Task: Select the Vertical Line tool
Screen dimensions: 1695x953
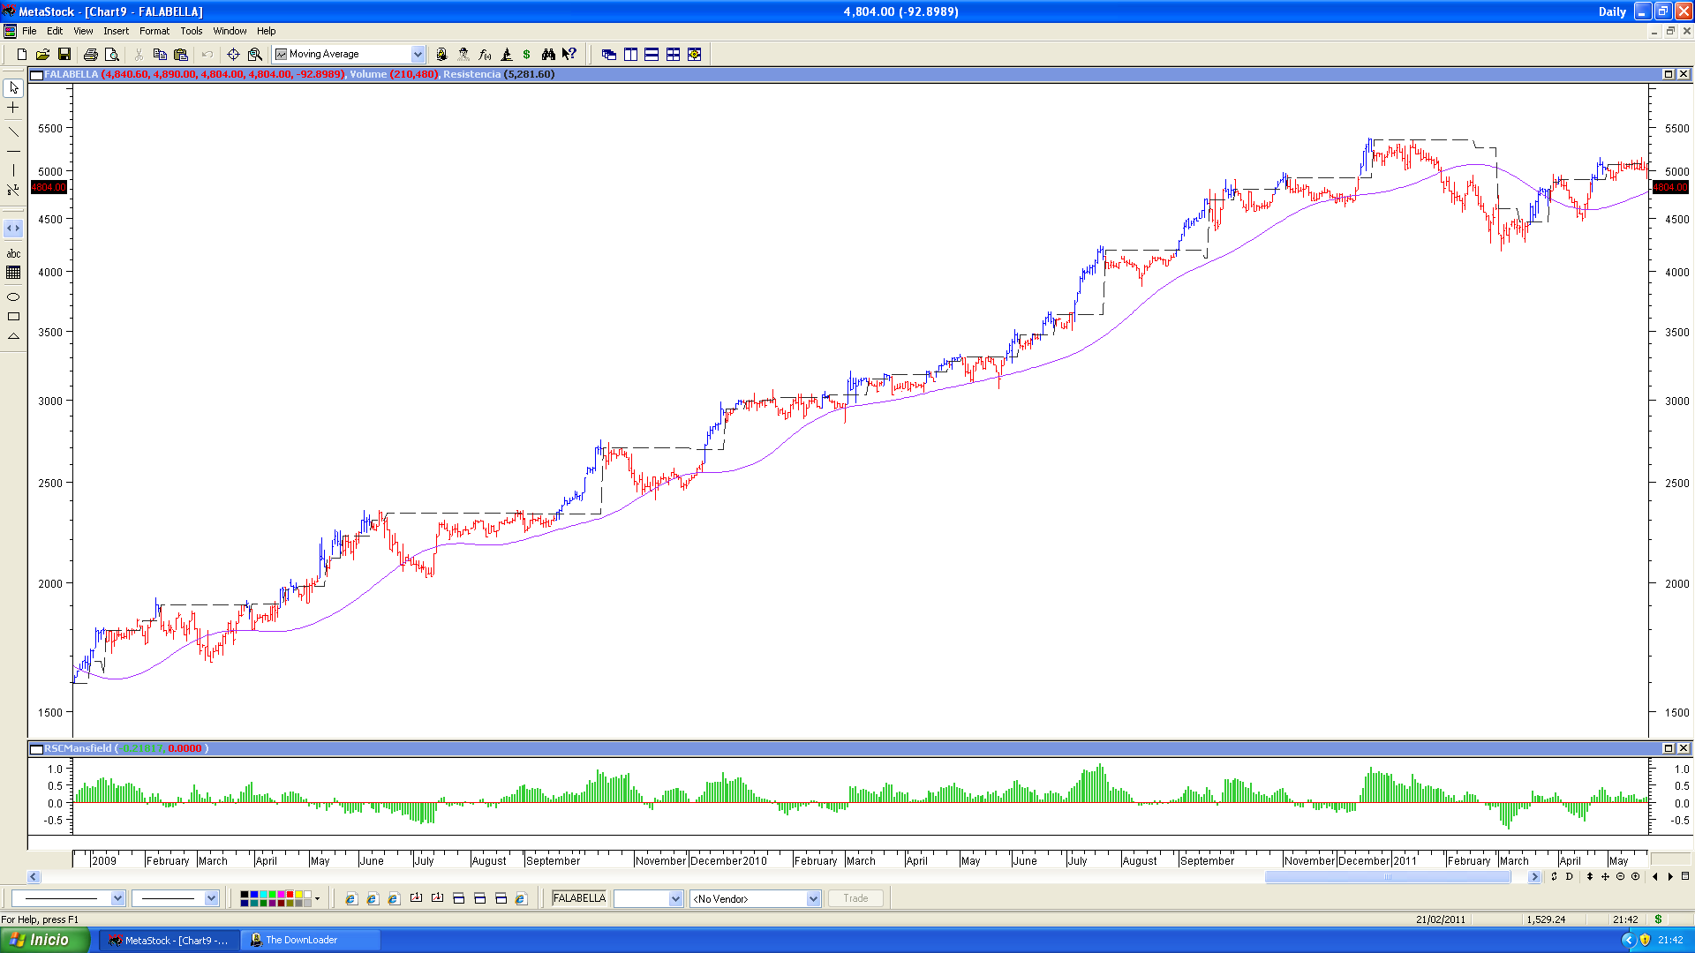Action: coord(13,170)
